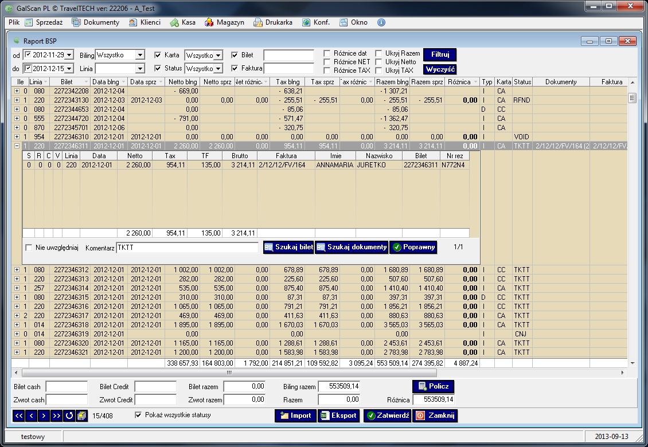The height and width of the screenshot is (447, 648).
Task: Go to next page single-arrow icon
Action: 44,415
